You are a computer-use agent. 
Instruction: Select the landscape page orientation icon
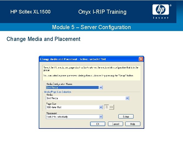112,107
